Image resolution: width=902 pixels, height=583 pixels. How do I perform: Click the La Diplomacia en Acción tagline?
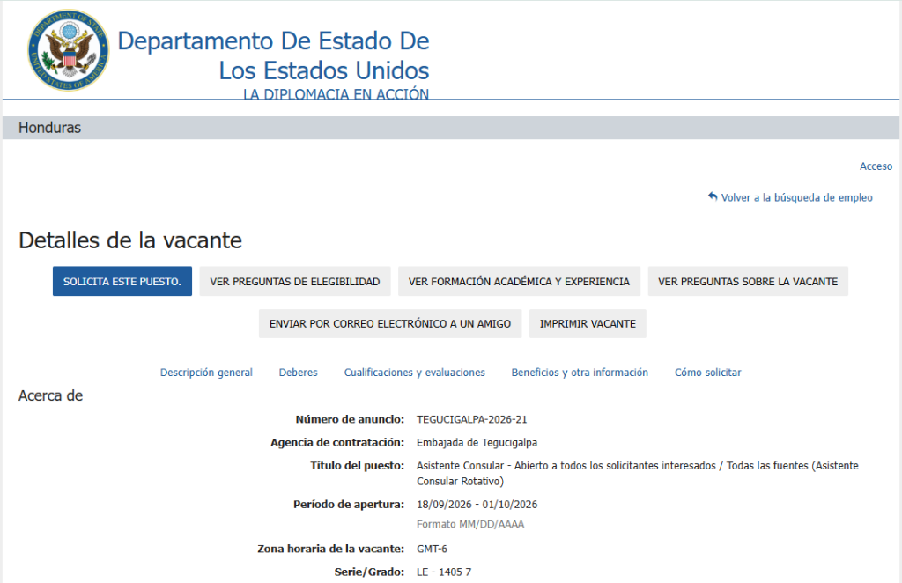336,93
